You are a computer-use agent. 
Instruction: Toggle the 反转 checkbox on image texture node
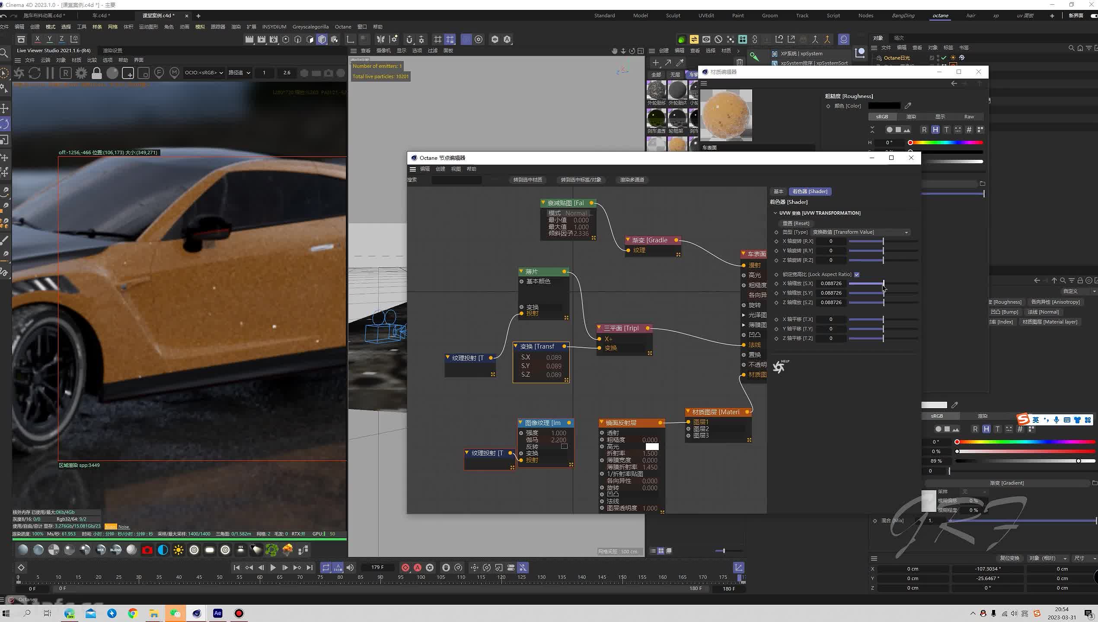pos(564,446)
